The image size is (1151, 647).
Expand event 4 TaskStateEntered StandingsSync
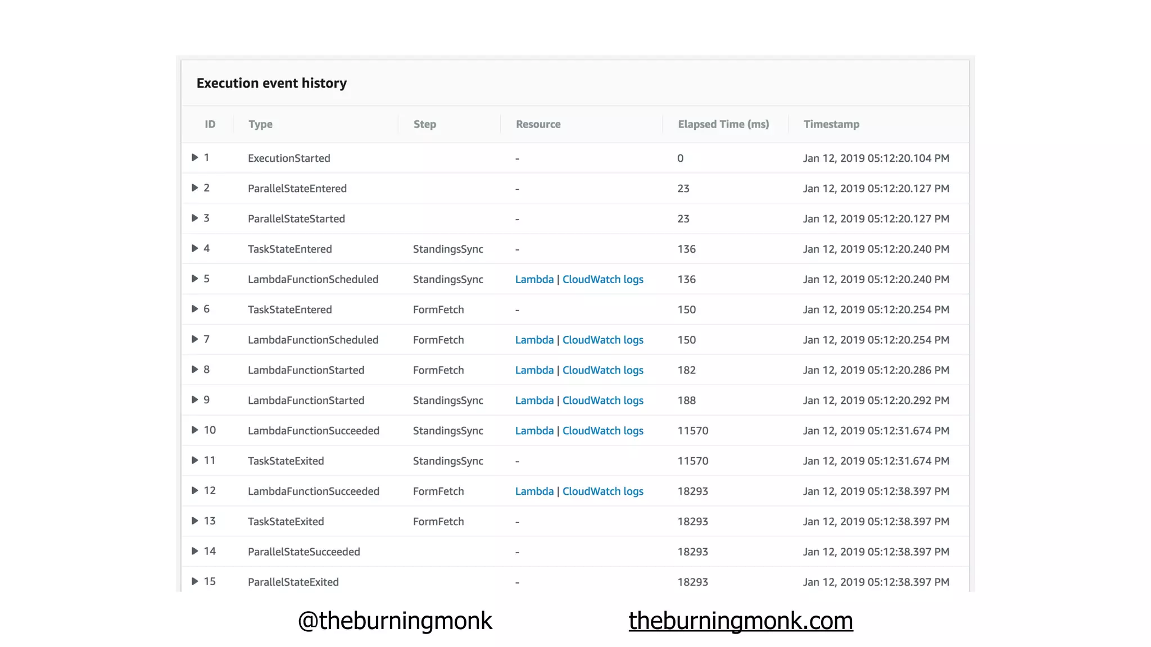pos(194,249)
